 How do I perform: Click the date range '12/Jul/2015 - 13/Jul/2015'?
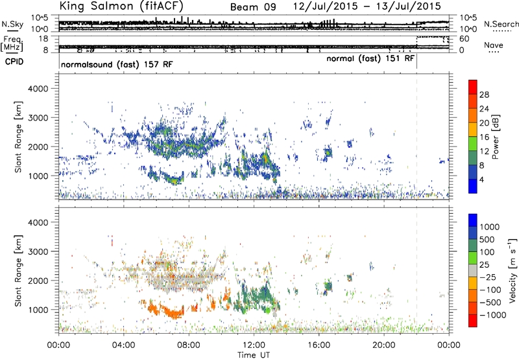click(367, 6)
